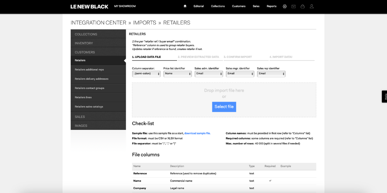Expand the Inventory sidebar section
This screenshot has height=193, width=387.
pos(98,43)
